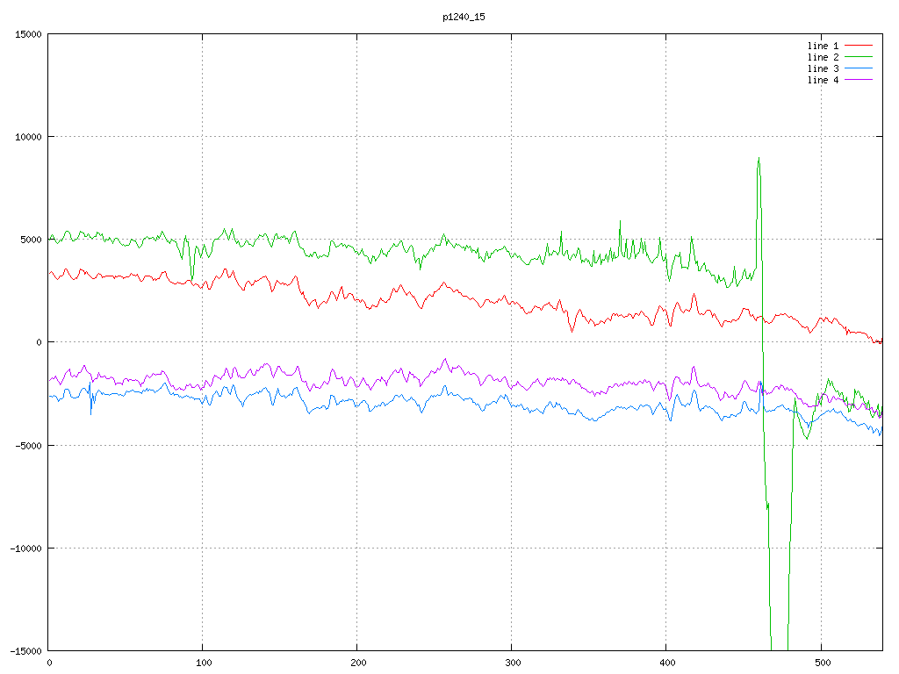The image size is (899, 674).
Task: Click the x-axis label 300
Action: (513, 663)
